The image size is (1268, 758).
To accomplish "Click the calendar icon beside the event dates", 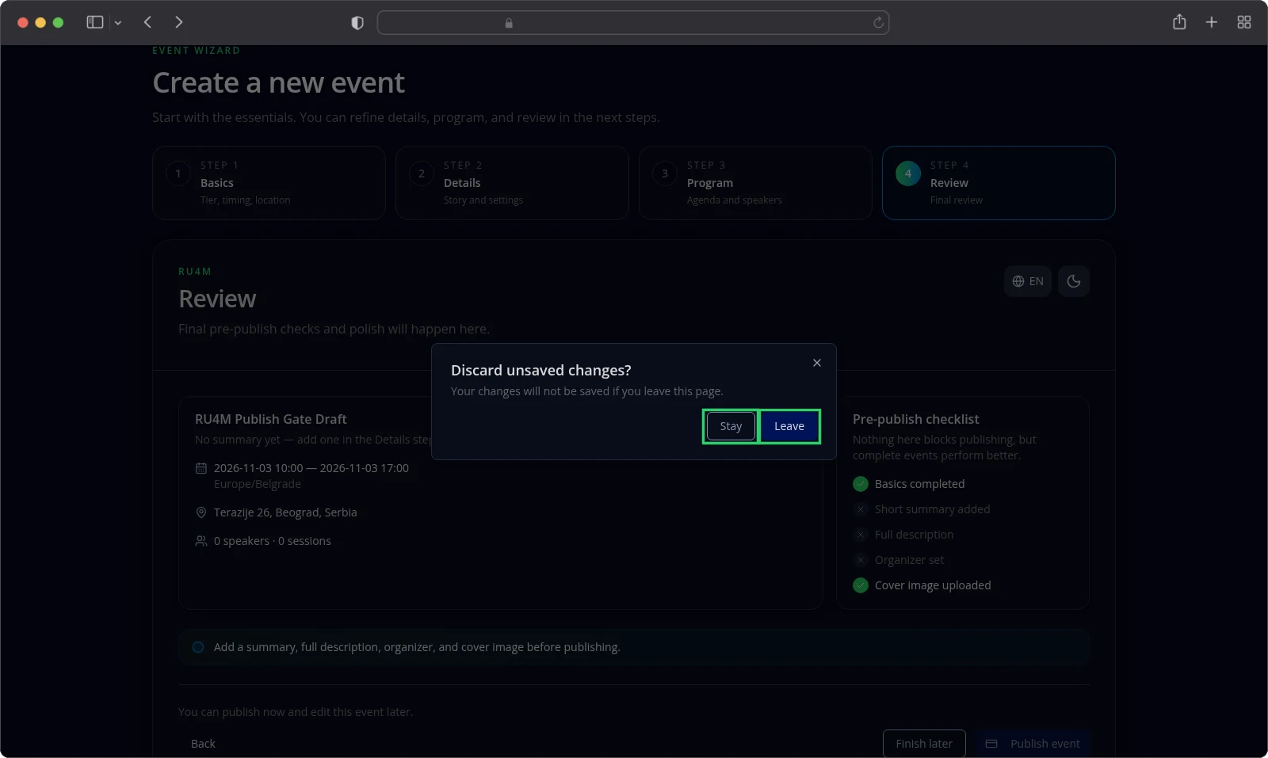I will point(201,468).
